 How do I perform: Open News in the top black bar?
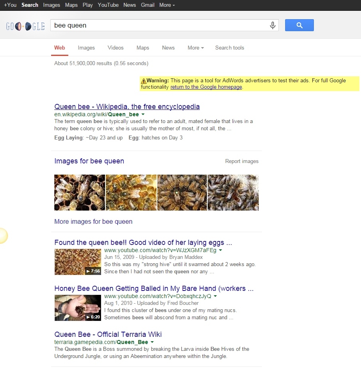click(x=130, y=5)
